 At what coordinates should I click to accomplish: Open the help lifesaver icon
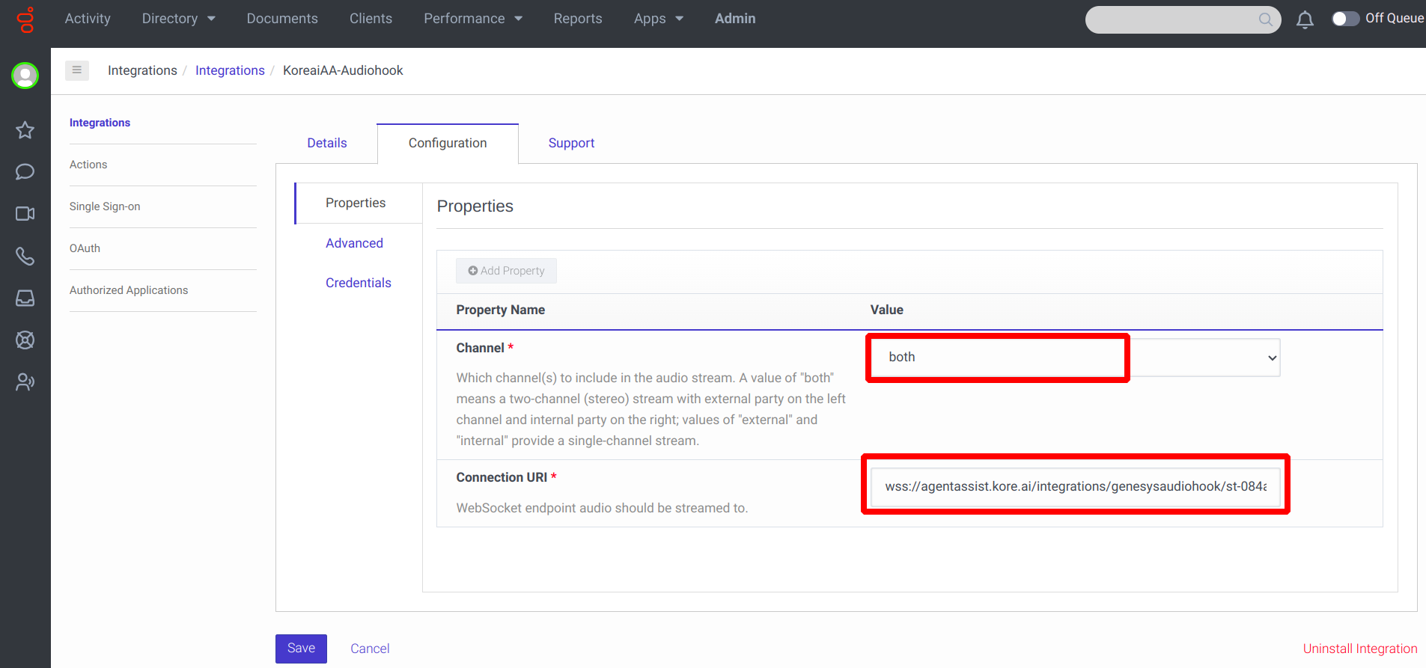(x=25, y=340)
